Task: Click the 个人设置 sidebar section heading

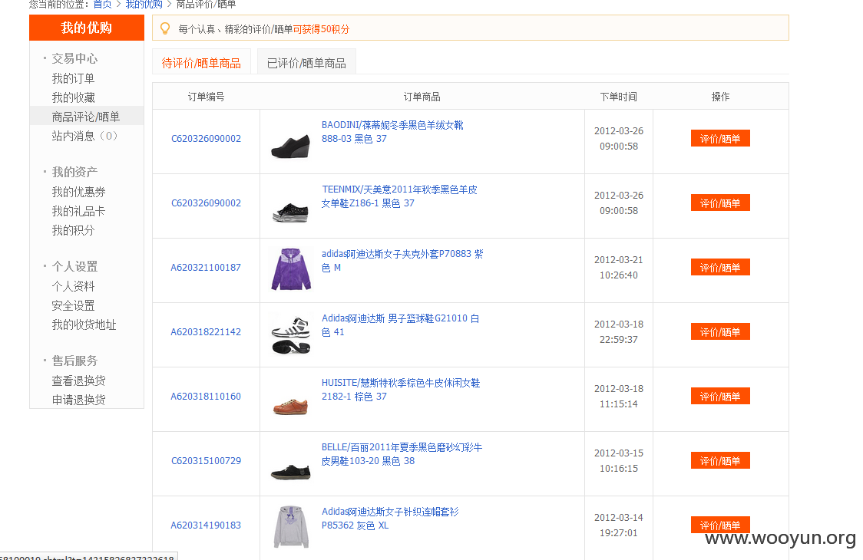Action: [x=74, y=266]
